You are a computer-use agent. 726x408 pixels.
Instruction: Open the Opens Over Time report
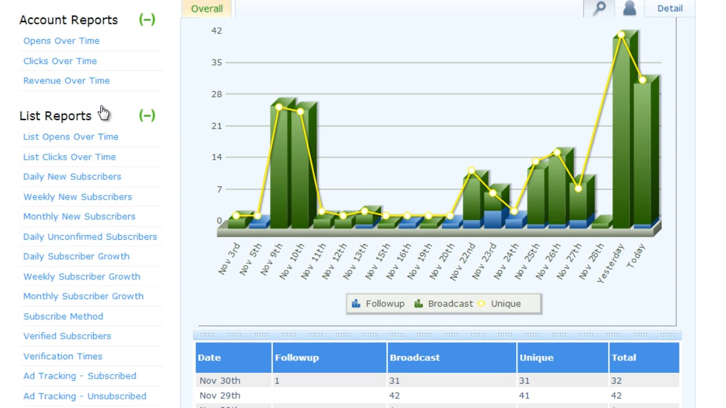[61, 40]
